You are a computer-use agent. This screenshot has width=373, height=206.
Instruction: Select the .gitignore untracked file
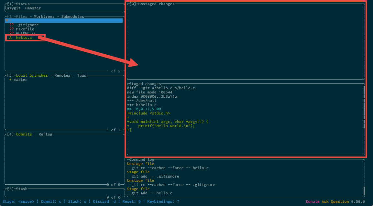[x=27, y=25]
